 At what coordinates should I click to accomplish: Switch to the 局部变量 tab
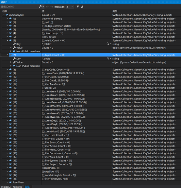click(x=18, y=187)
